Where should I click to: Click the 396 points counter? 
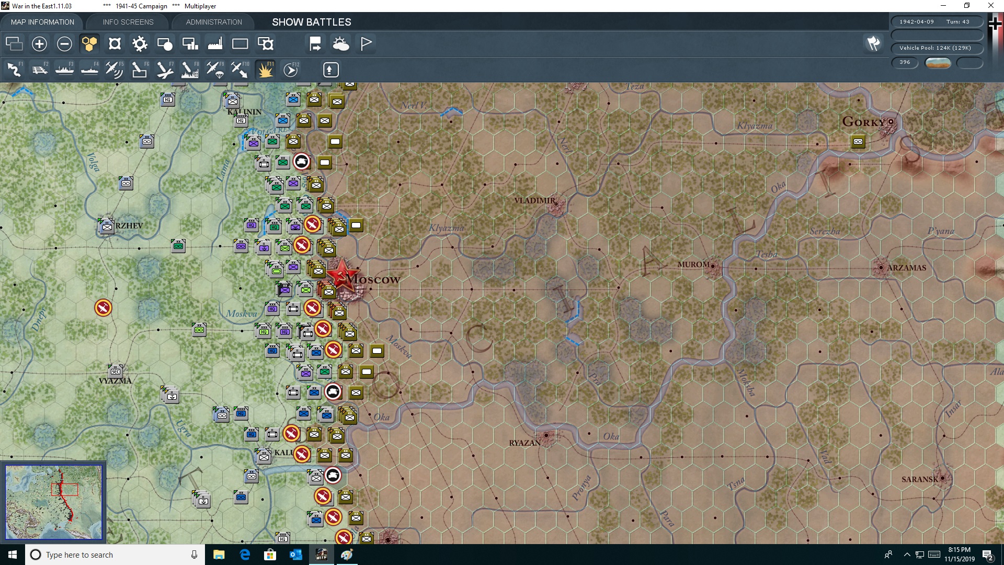(905, 62)
